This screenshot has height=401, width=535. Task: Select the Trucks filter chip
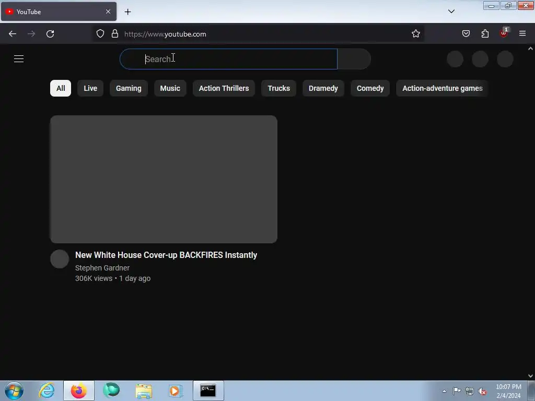tap(279, 88)
